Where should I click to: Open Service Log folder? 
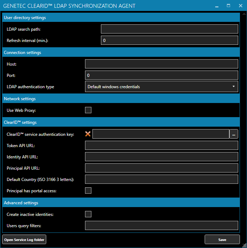24,240
